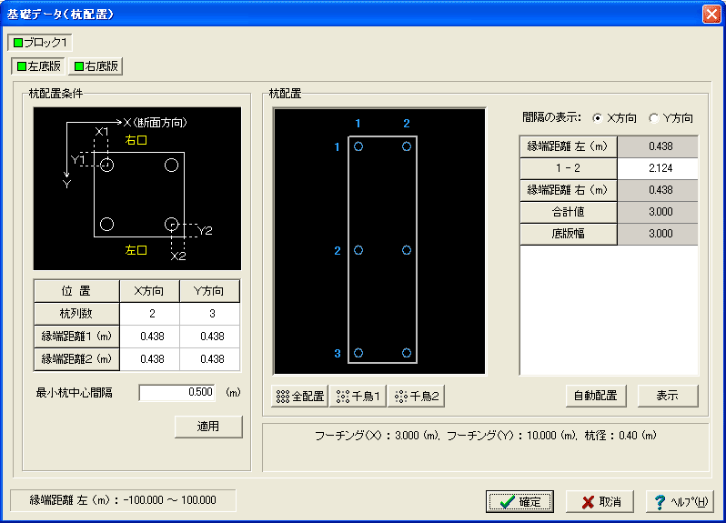Click the 最小杭中心間隔 label
726x523 pixels.
(74, 393)
